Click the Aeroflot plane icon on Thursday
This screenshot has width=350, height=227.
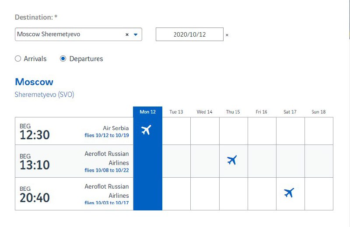[232, 160]
